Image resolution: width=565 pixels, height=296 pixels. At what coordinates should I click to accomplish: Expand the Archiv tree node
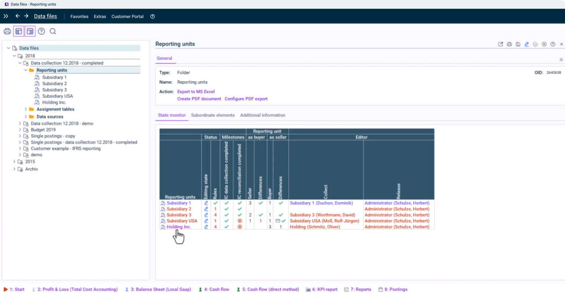[x=14, y=169]
